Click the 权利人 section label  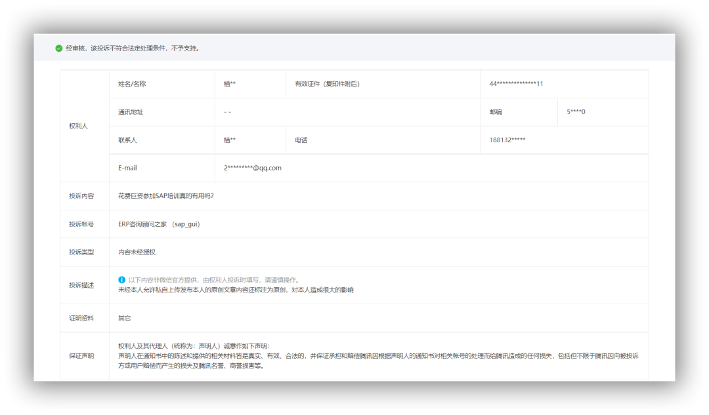pos(78,126)
